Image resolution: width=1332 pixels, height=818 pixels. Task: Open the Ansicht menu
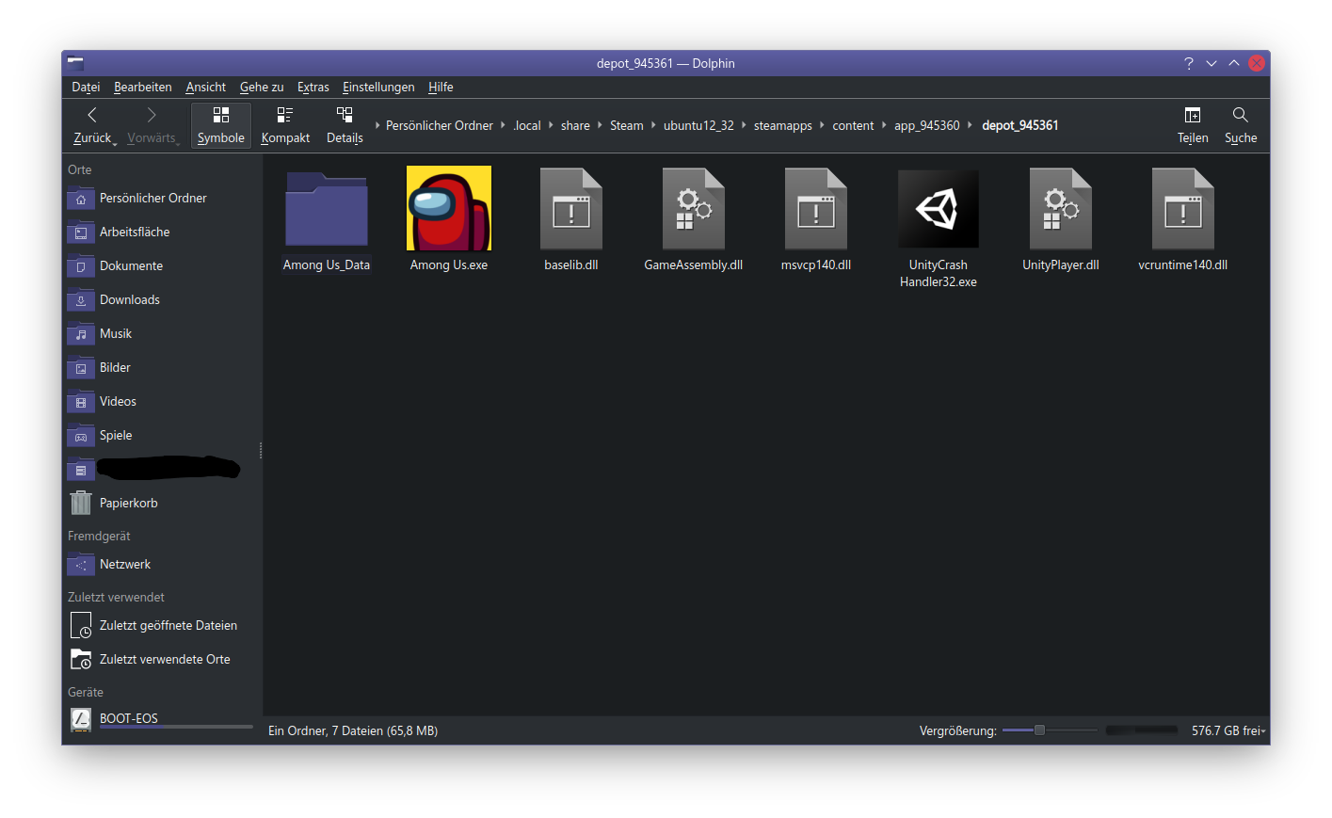(205, 87)
